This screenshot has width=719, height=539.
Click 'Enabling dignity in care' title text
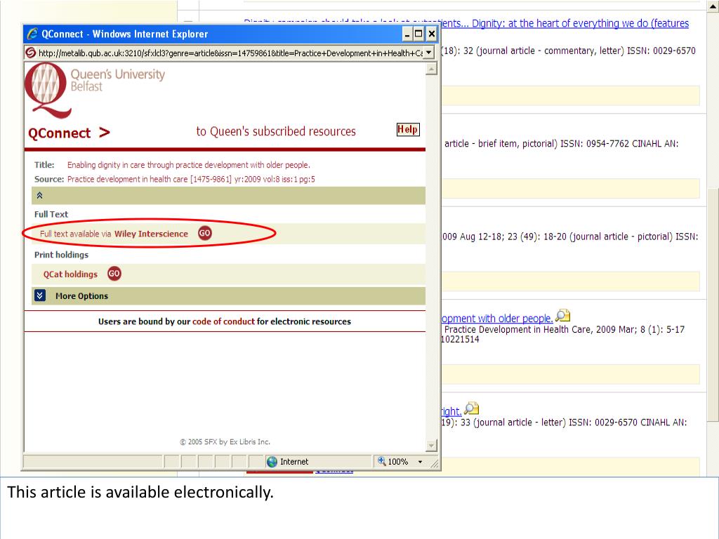pos(188,165)
